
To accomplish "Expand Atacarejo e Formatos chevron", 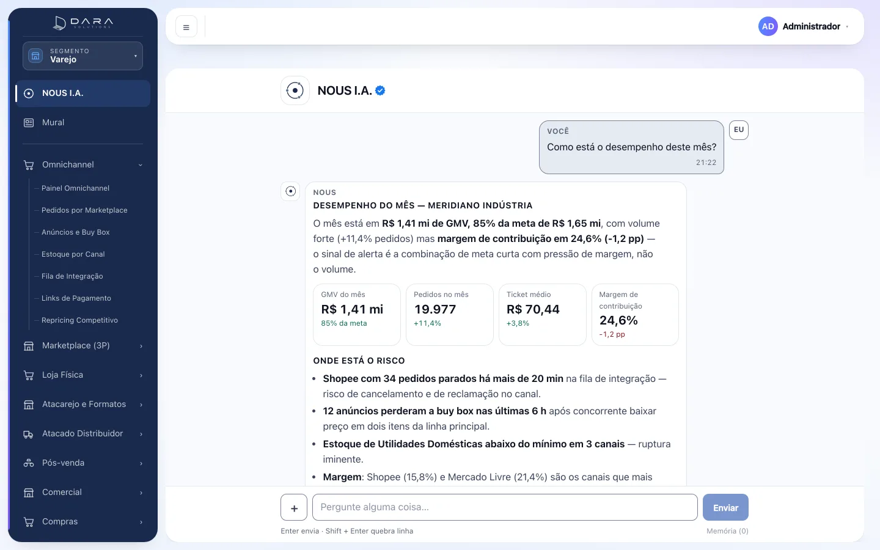I will click(141, 405).
